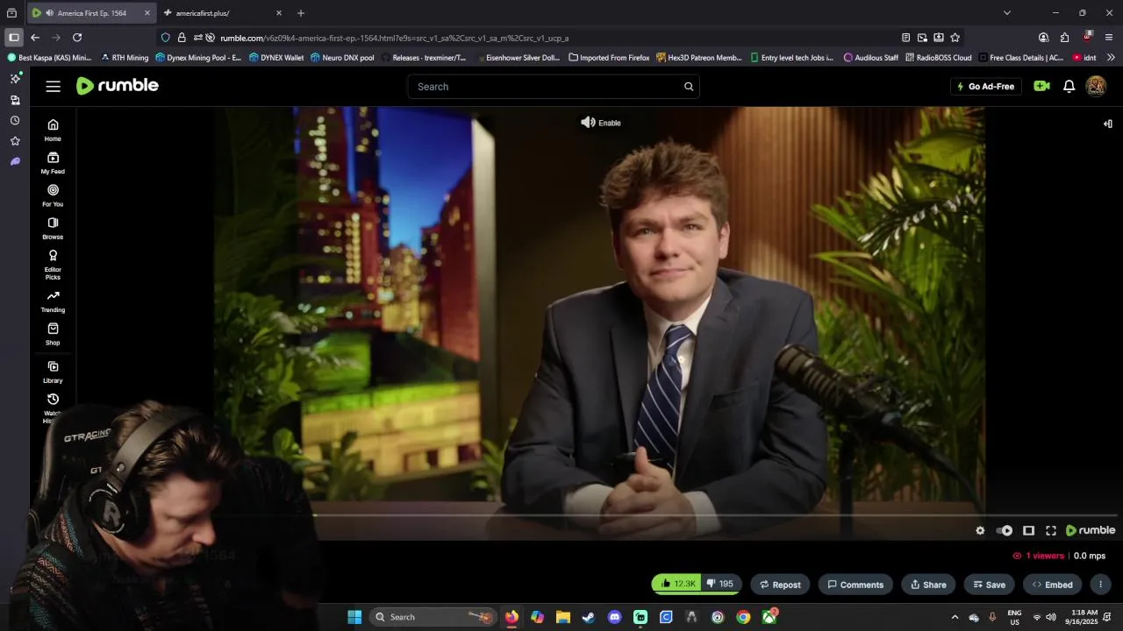
Task: Toggle autoplay switch in the player
Action: [1005, 530]
